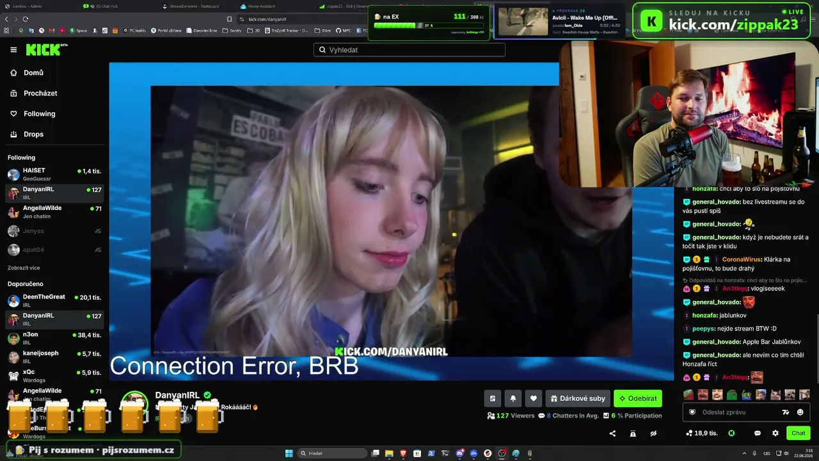
Task: Open xQc recommended channel
Action: coord(54,376)
